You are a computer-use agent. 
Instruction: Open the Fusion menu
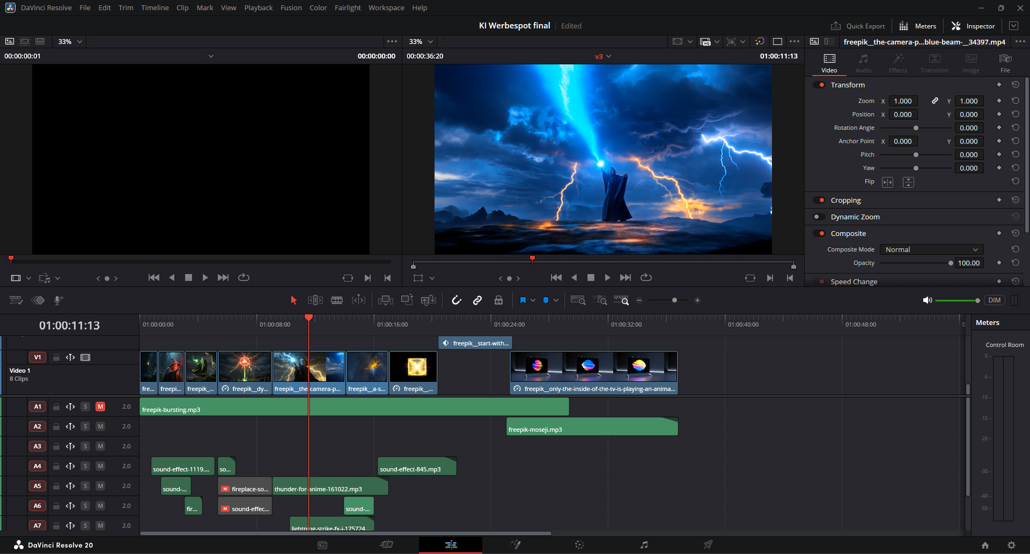(291, 8)
